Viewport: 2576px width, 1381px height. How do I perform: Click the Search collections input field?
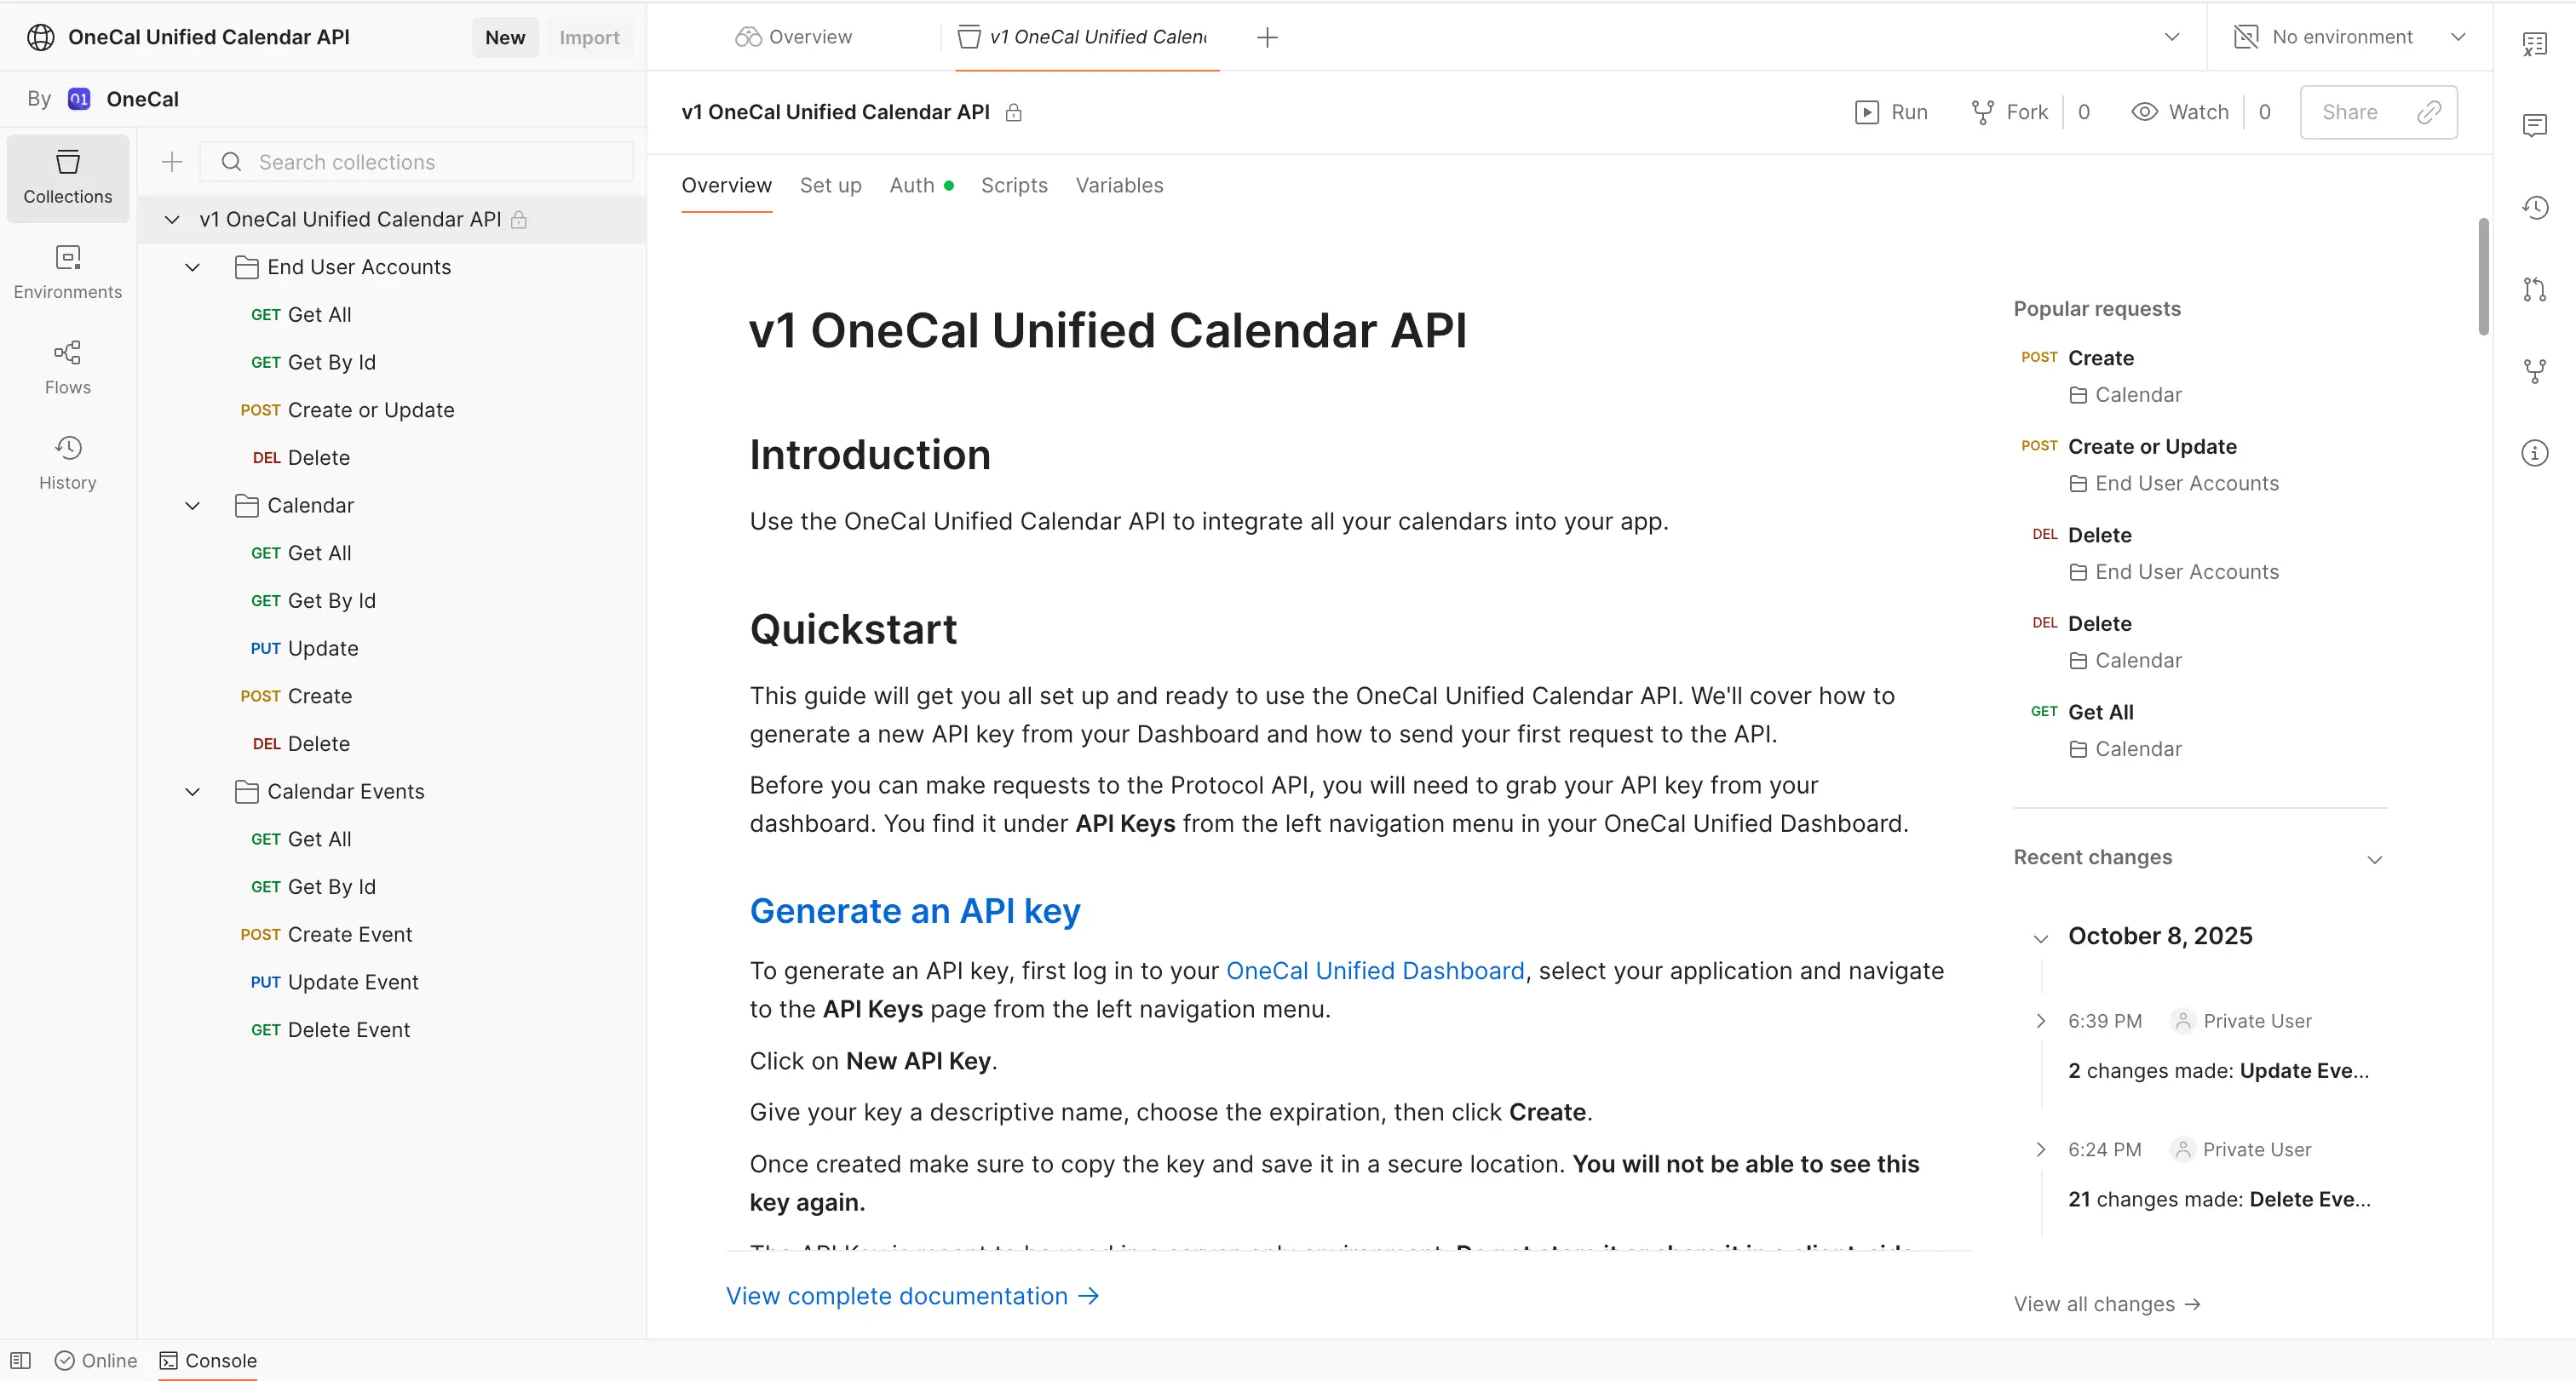430,162
